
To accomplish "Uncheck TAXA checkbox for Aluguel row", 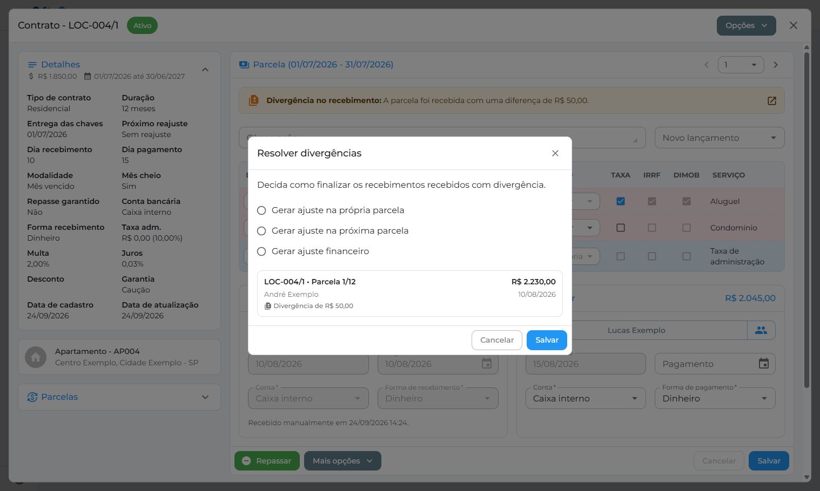I will [x=621, y=201].
